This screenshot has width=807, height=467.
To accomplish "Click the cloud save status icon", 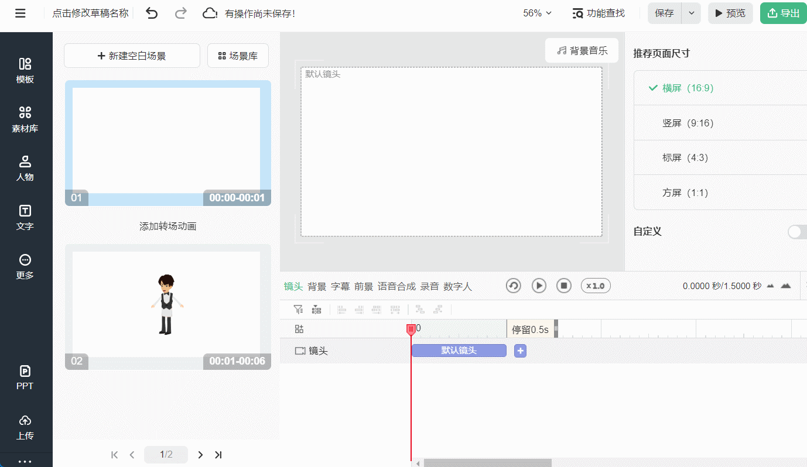I will click(x=210, y=13).
